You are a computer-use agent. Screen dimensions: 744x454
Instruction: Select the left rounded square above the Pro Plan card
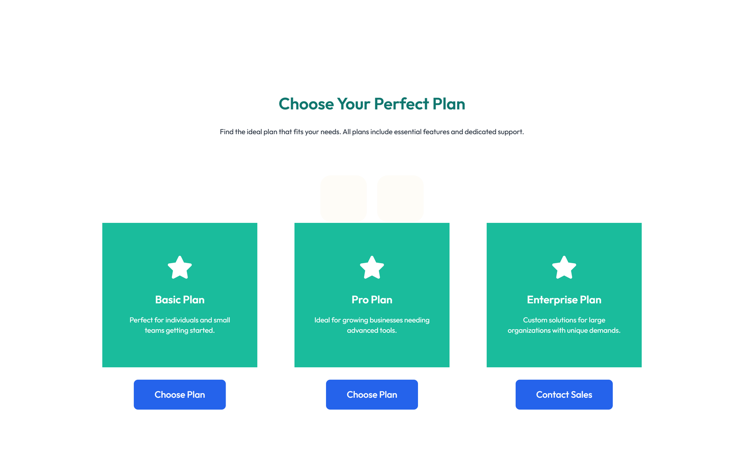pos(344,198)
